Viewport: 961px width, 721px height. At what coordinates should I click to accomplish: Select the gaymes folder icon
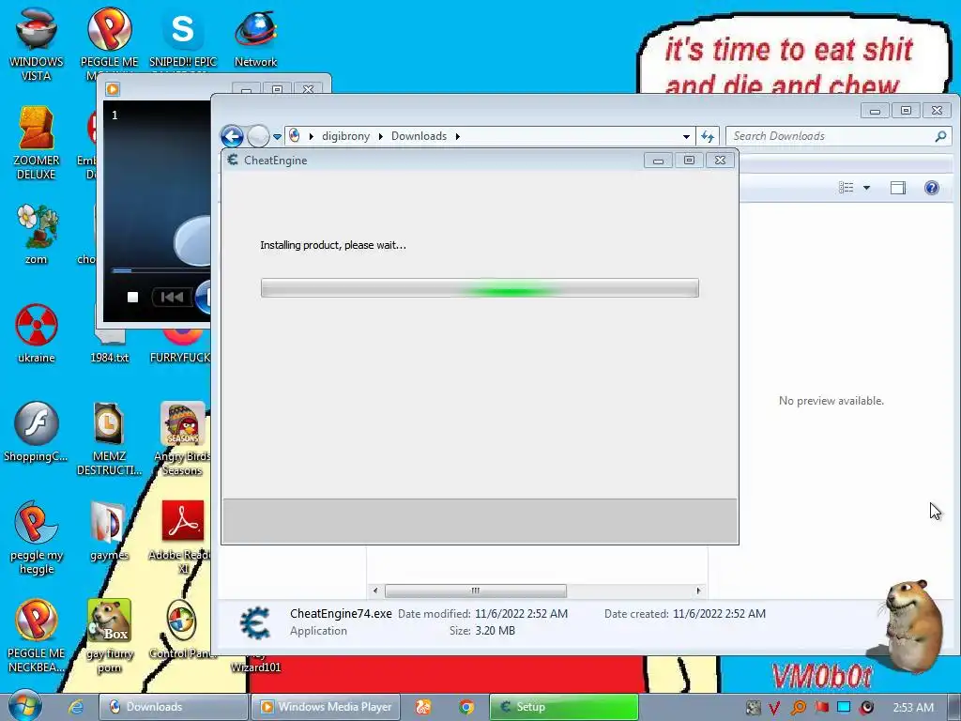[109, 531]
